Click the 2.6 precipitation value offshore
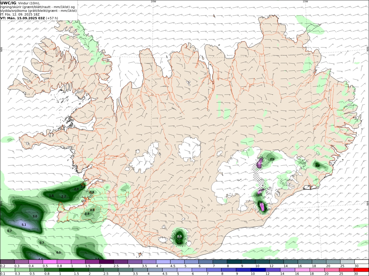The width and height of the screenshot is (369, 276). (97, 259)
